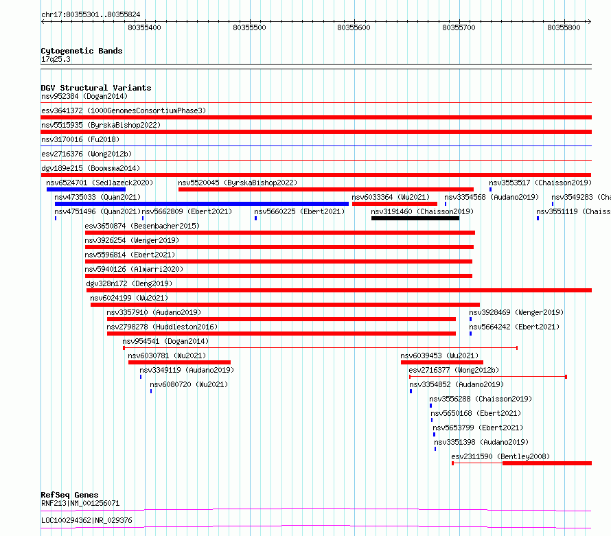Click nsv2798278 (Huddleston2016) label
The width and height of the screenshot is (611, 536).
pyautogui.click(x=162, y=327)
